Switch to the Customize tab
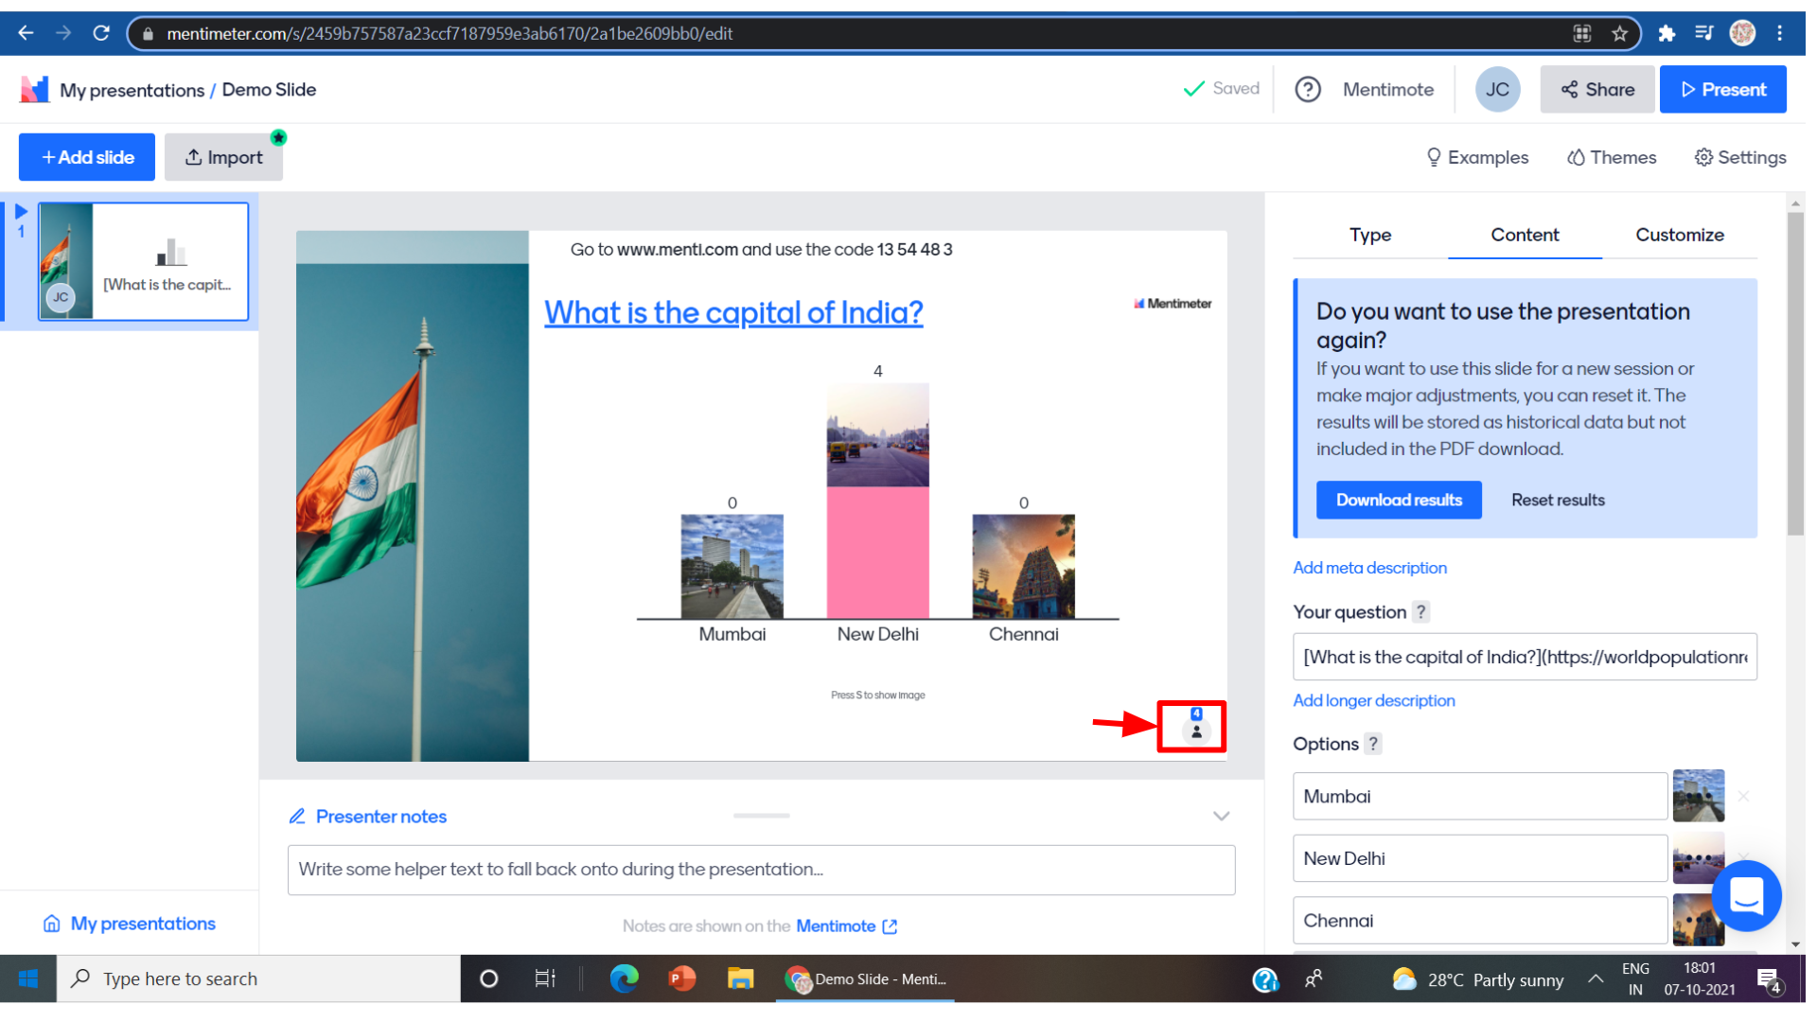The width and height of the screenshot is (1817, 1022). point(1679,235)
